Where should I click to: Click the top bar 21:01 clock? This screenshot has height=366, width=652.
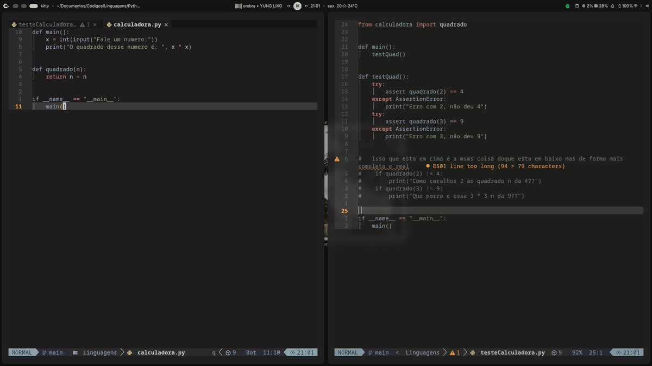[315, 5]
